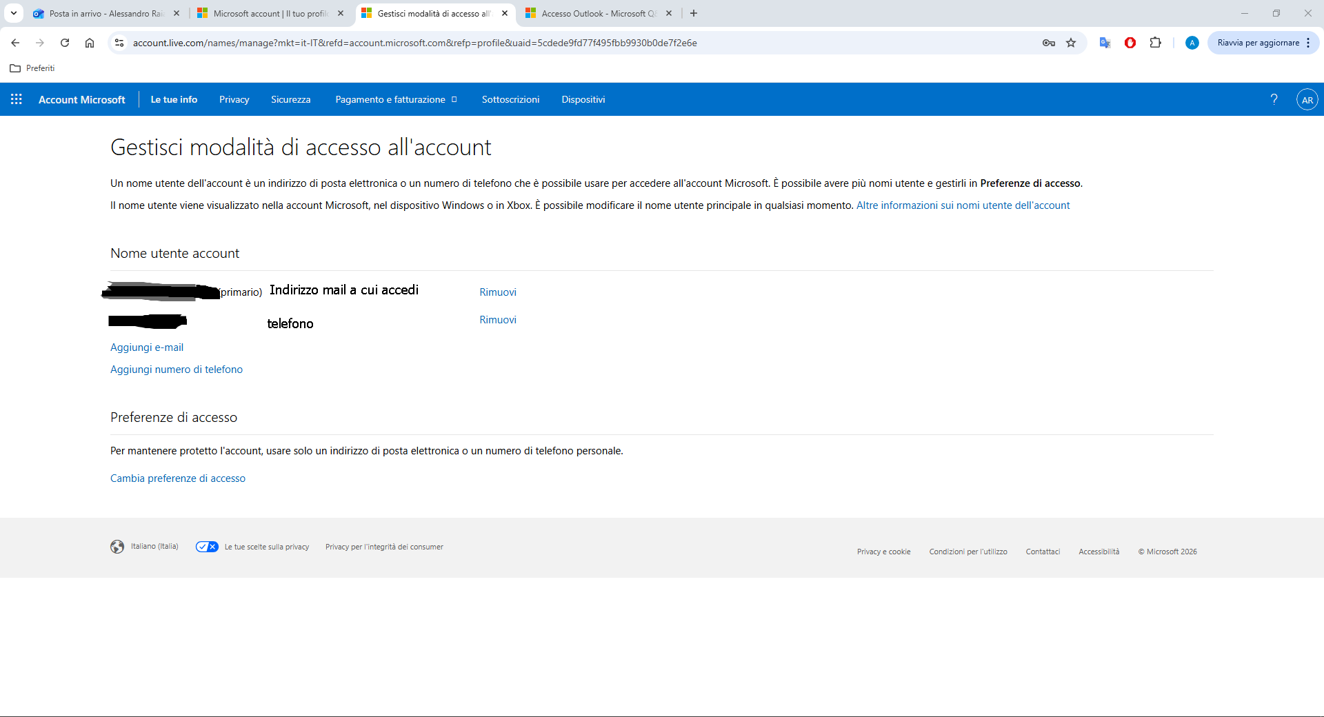Viewport: 1324px width, 717px height.
Task: Open the browser home page
Action: pyautogui.click(x=90, y=43)
